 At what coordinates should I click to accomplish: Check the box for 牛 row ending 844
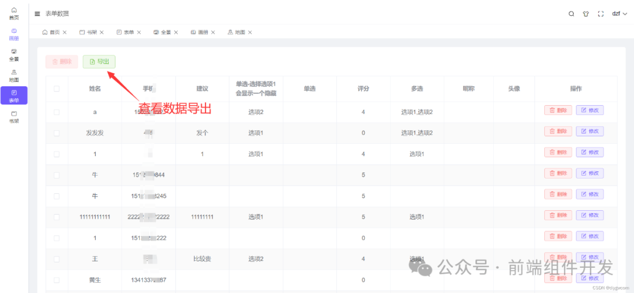coord(56,175)
